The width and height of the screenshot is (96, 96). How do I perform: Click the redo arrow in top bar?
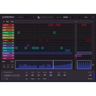point(81,17)
